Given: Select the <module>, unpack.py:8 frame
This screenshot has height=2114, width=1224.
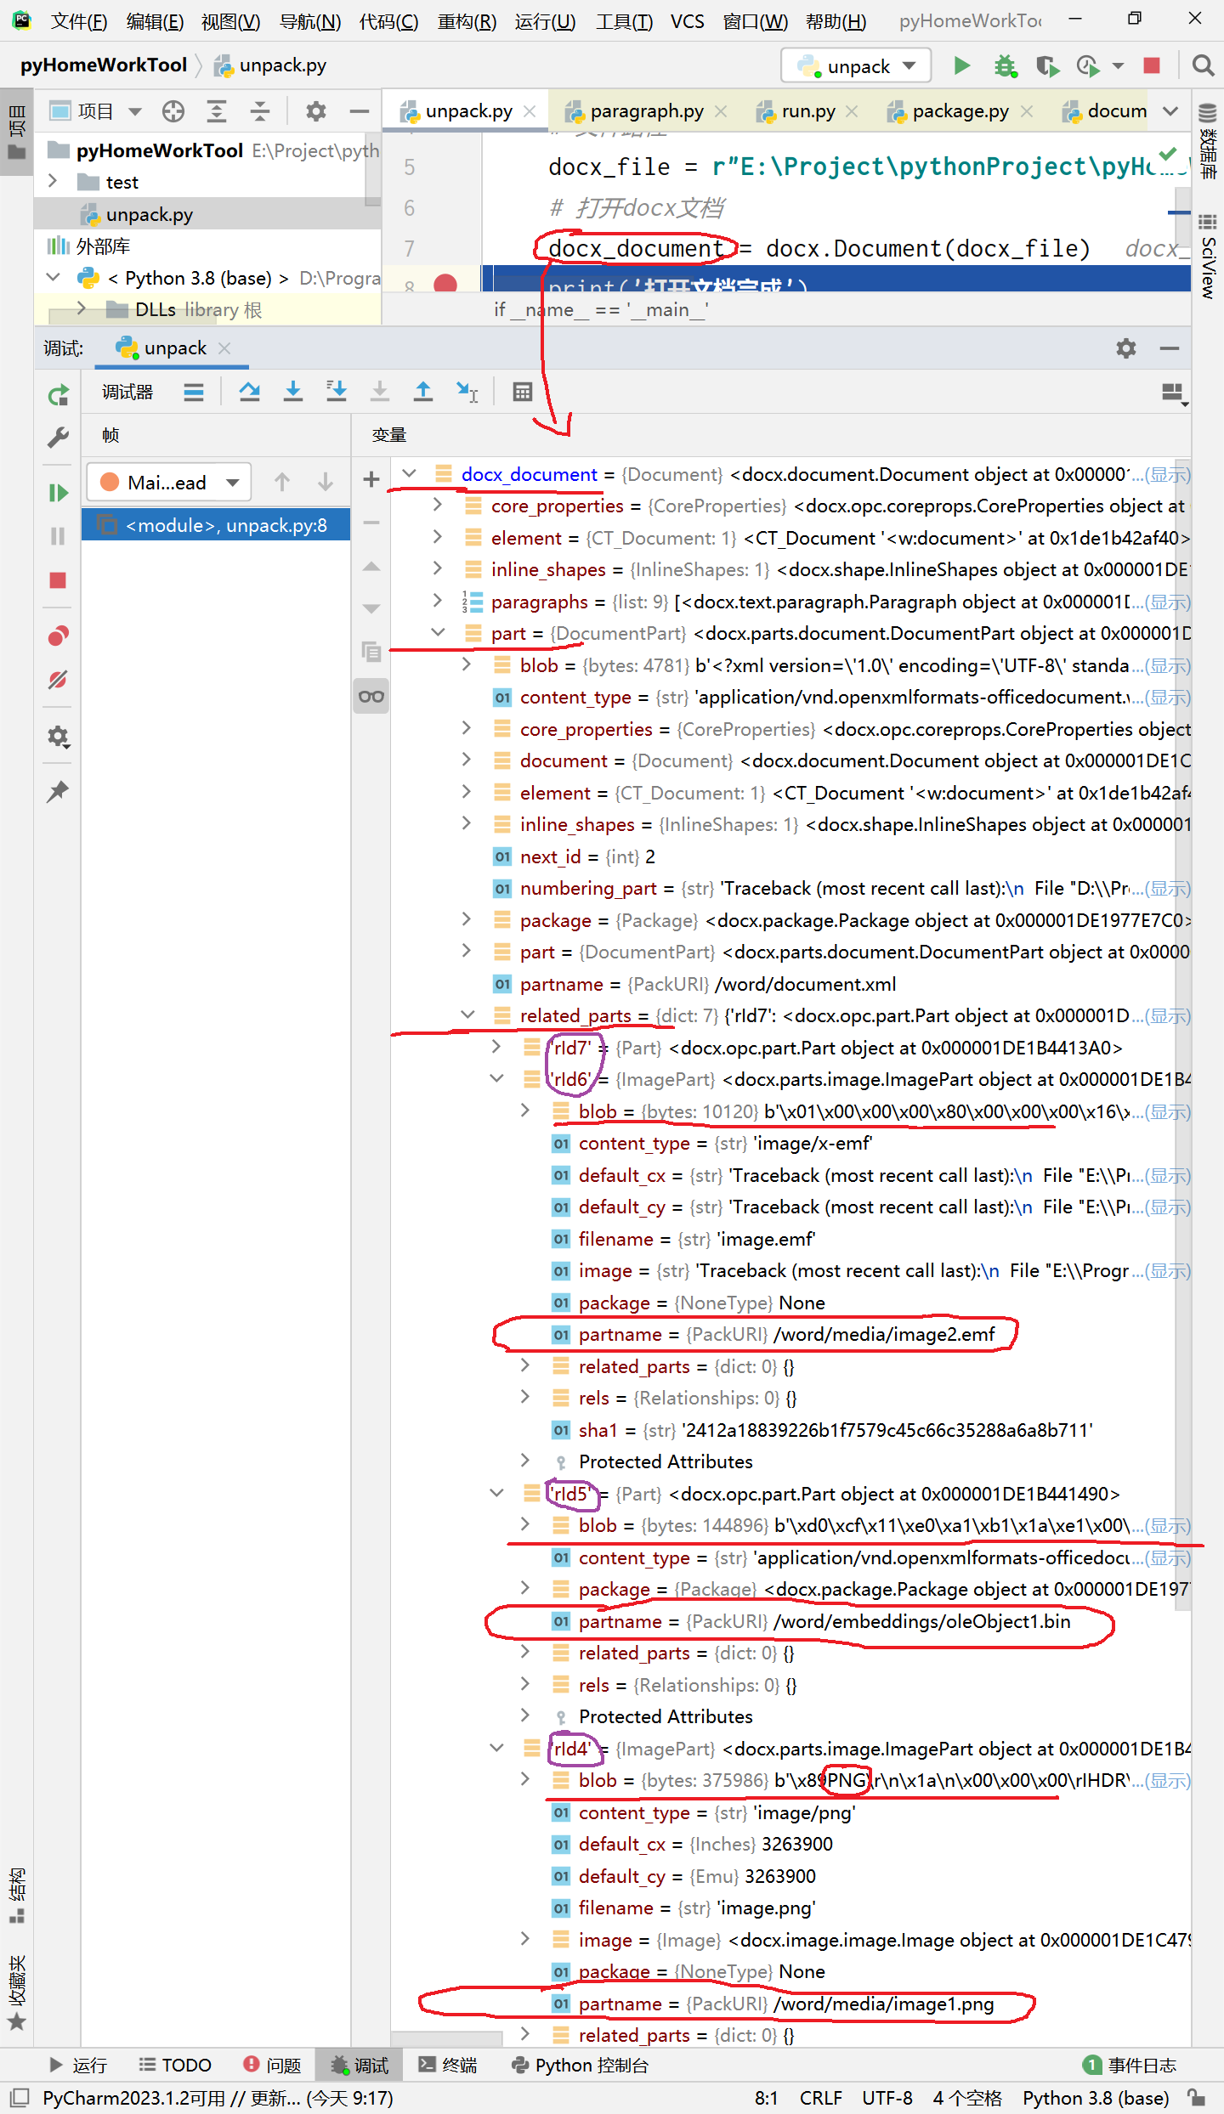Looking at the screenshot, I should [216, 525].
